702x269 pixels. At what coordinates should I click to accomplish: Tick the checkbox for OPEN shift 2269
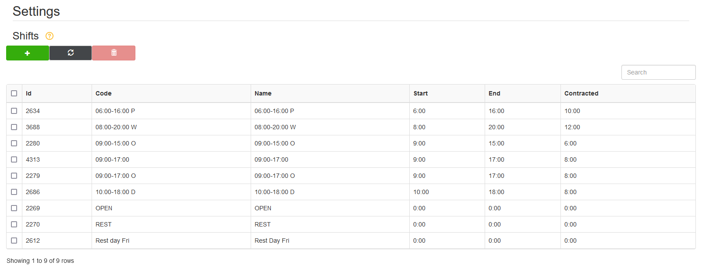click(x=14, y=208)
